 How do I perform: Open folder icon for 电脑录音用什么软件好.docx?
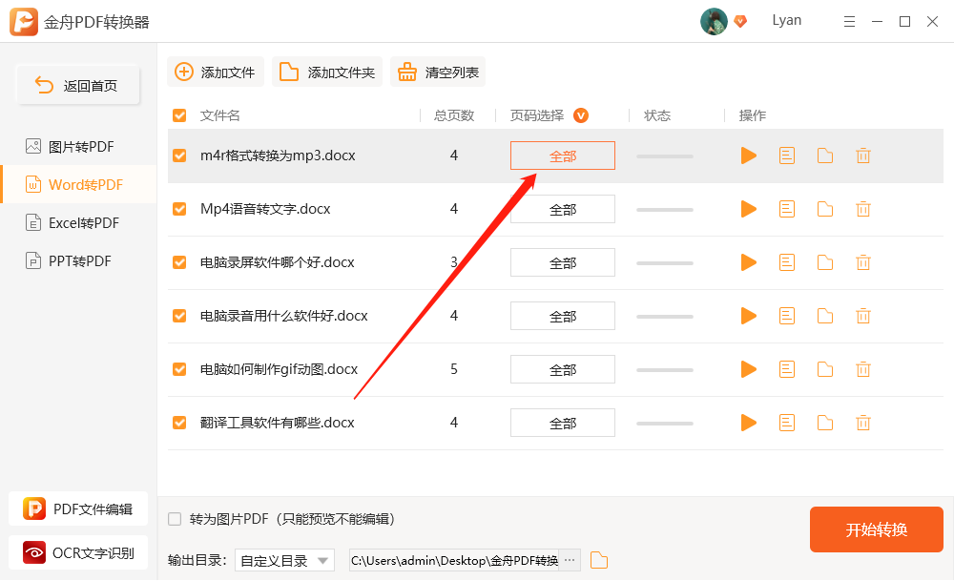point(825,316)
